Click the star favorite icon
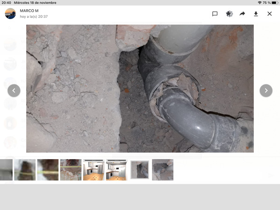The image size is (280, 210). coord(229,14)
